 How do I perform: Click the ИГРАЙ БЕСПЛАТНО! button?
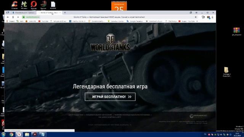[110, 97]
